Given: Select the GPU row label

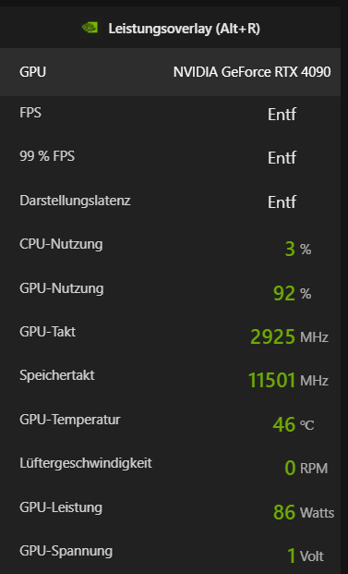Looking at the screenshot, I should point(33,72).
